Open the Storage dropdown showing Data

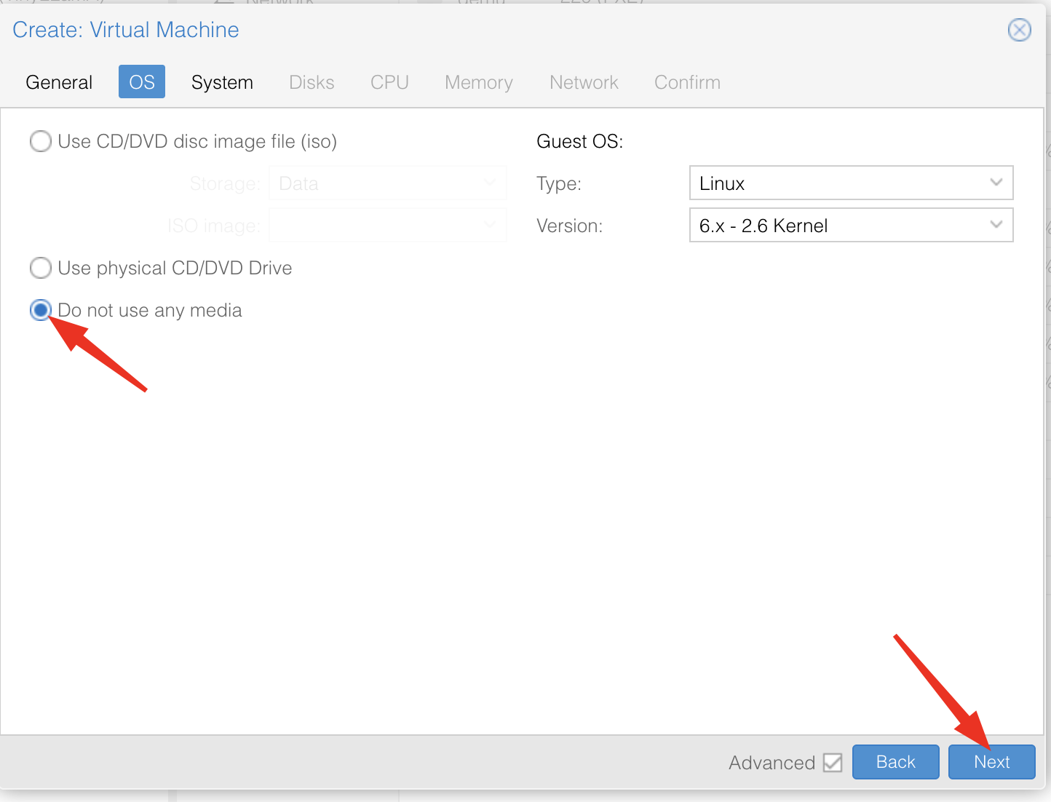point(387,183)
